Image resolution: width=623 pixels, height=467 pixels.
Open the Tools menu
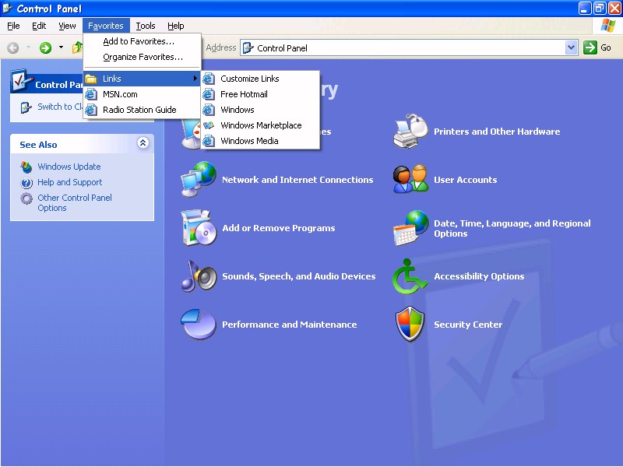click(x=146, y=26)
